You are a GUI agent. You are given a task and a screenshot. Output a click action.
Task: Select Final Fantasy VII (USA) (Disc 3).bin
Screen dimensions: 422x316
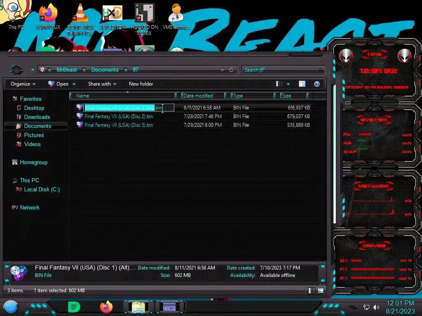(x=119, y=125)
